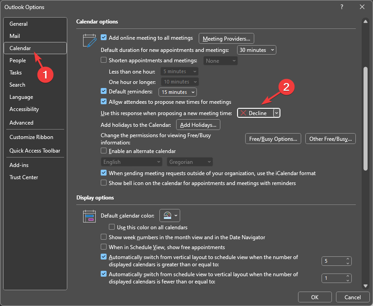Toggle iCalendar format for outside requests

103,173
